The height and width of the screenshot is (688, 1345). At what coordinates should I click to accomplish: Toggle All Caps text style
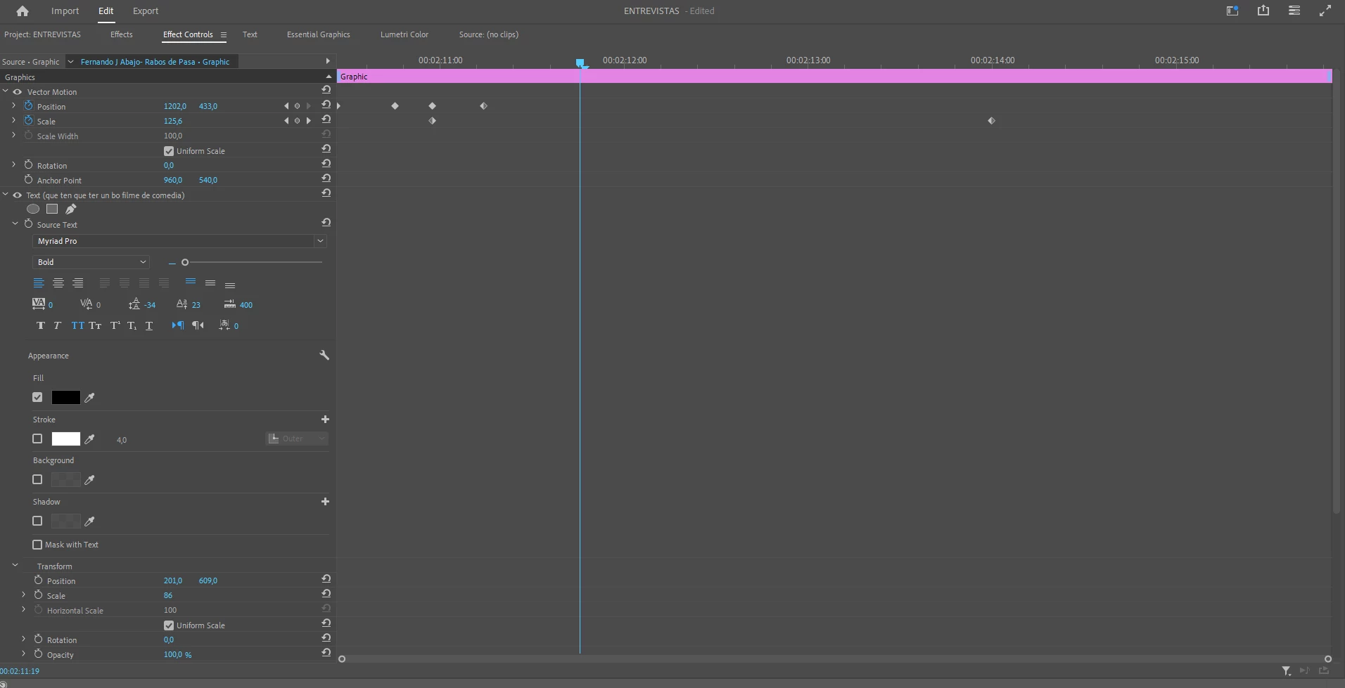pos(77,325)
